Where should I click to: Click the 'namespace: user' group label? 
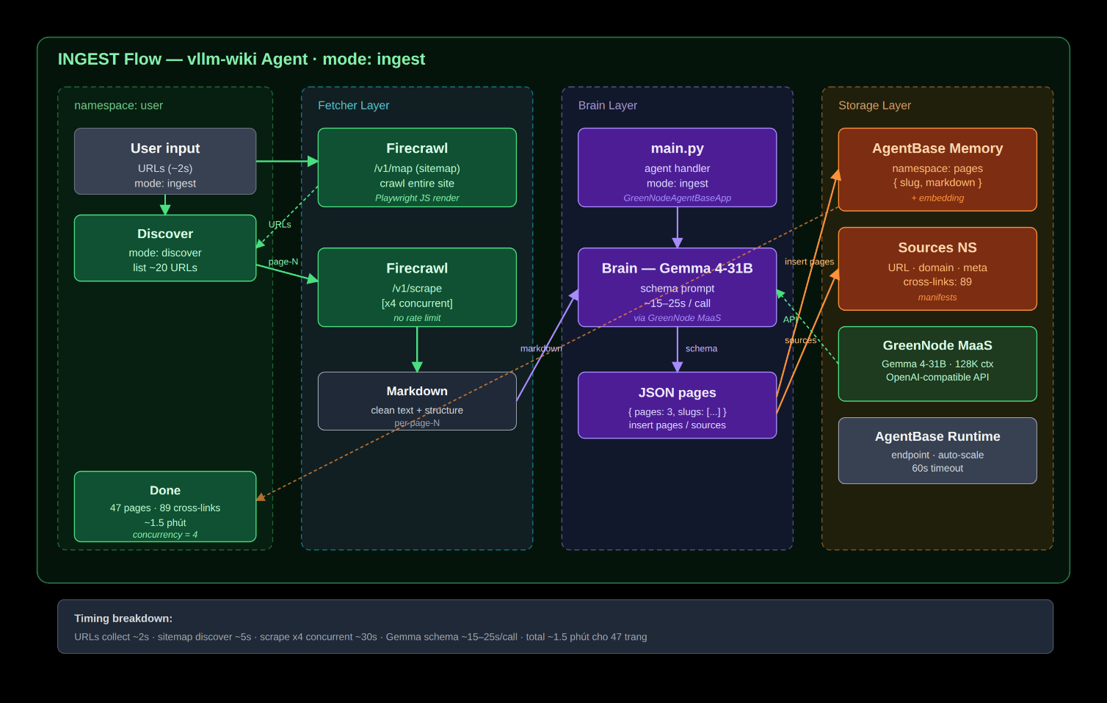(118, 105)
